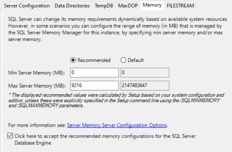This screenshot has width=232, height=152.
Task: Click the greyed-out Min Server Memory default box
Action: tap(145, 72)
